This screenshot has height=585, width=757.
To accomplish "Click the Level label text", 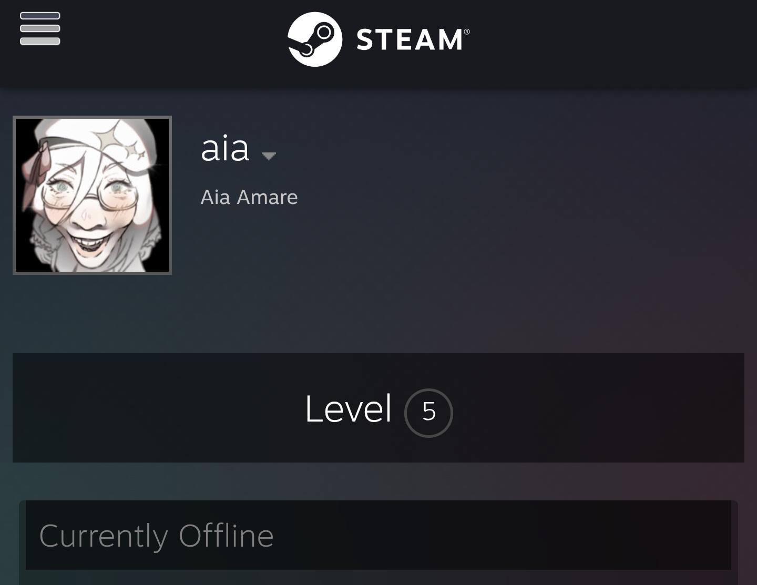I will (x=348, y=409).
